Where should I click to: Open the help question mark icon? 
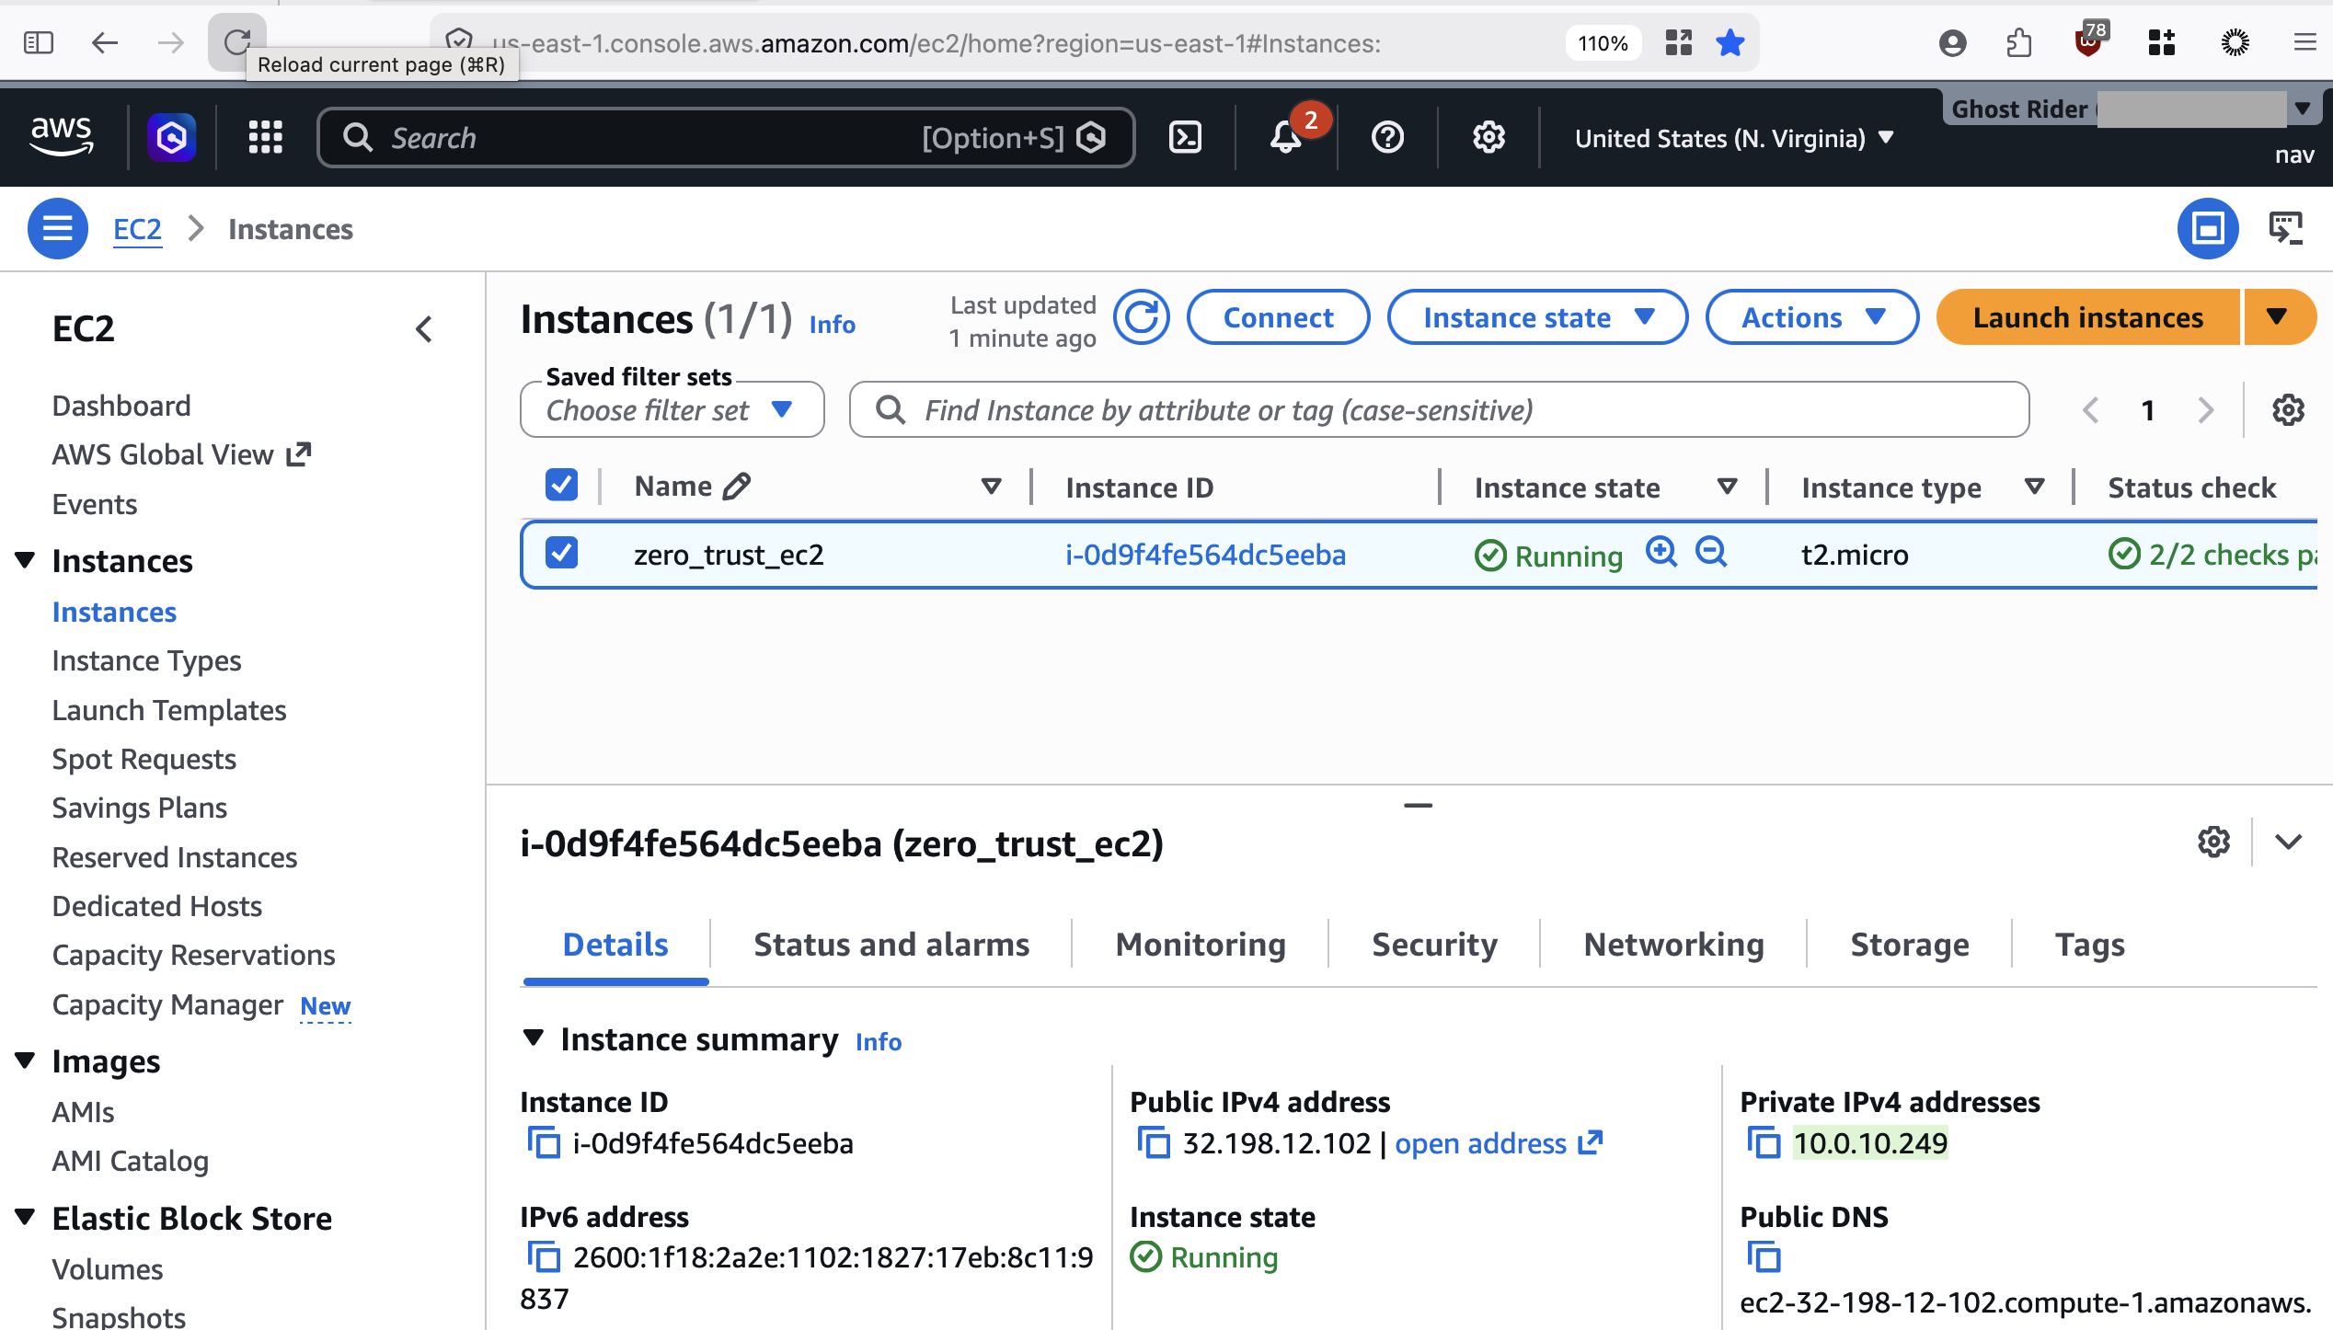(x=1387, y=138)
